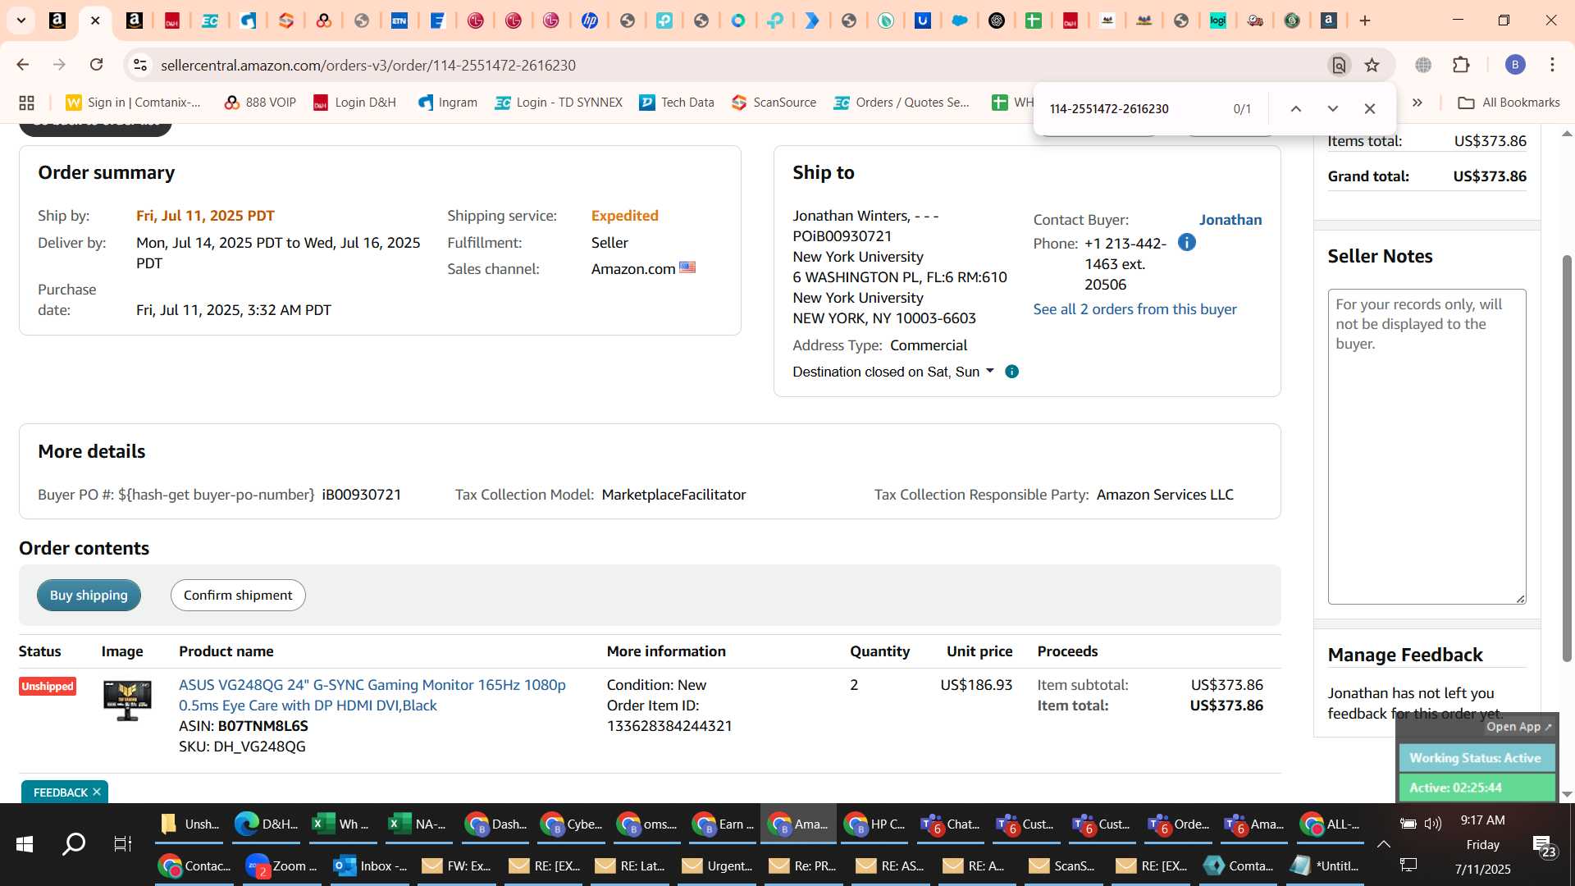Switch to the Logi browser tab
Screen dimensions: 1575x886
[1218, 21]
